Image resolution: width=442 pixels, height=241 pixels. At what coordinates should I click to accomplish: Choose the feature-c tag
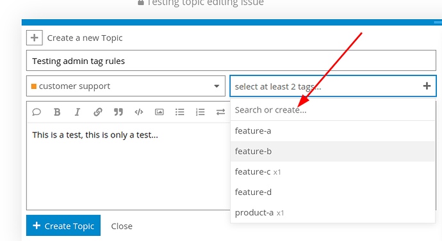coord(332,172)
